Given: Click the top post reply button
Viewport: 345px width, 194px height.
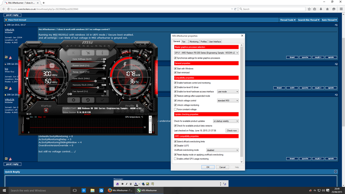Looking at the screenshot, I should click(13, 15).
